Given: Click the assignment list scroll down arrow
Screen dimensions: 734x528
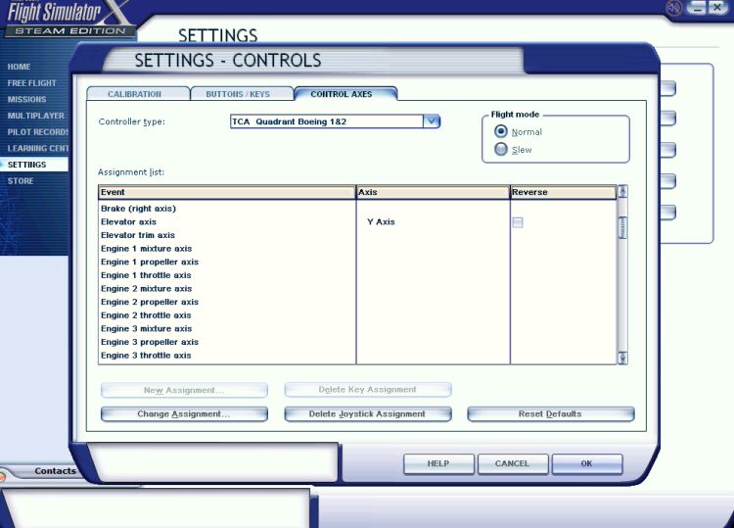Looking at the screenshot, I should coord(622,359).
